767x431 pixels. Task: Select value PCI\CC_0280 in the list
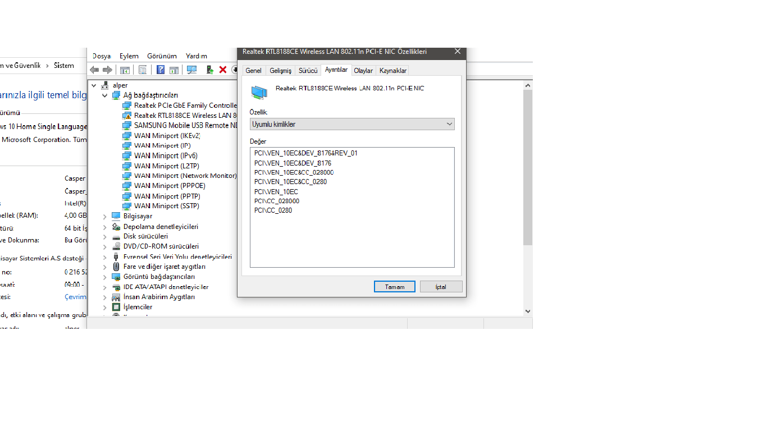pos(273,210)
